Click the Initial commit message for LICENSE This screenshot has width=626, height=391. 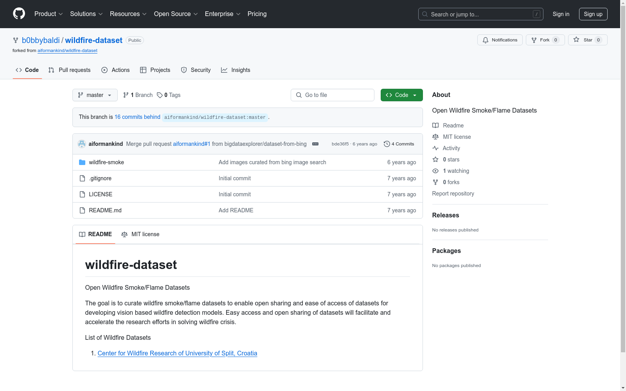tap(235, 194)
